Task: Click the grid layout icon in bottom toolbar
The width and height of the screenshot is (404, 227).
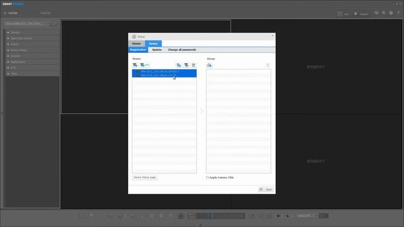Action: (x=181, y=216)
